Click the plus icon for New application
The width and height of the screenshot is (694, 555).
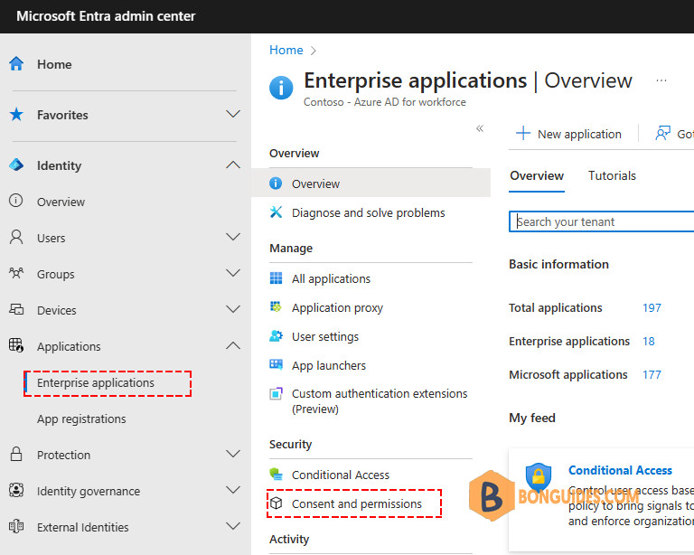click(x=523, y=133)
